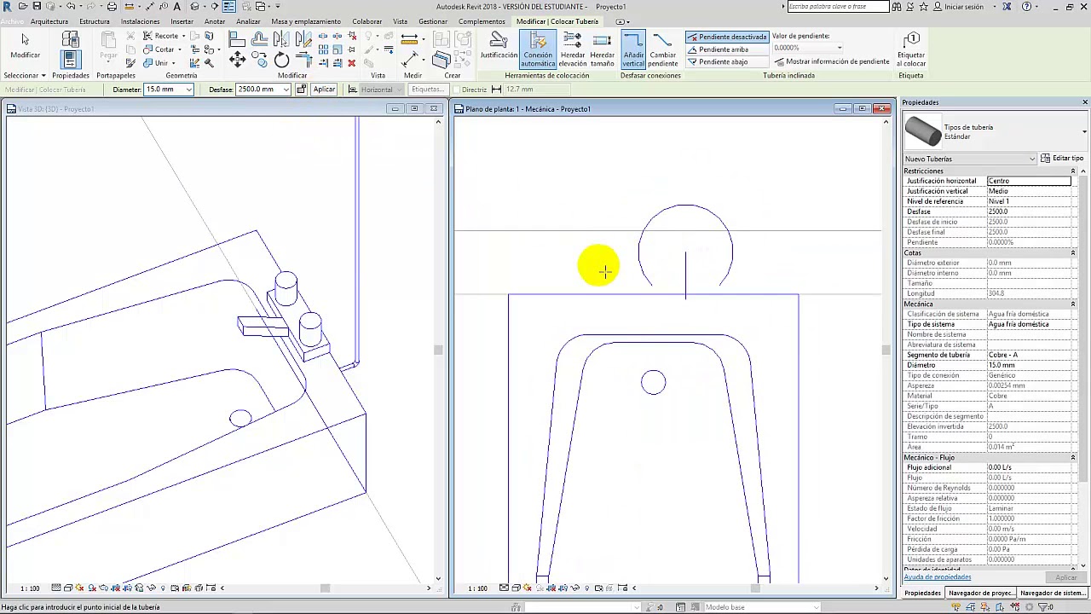Click in the search keyword field

[x=838, y=7]
